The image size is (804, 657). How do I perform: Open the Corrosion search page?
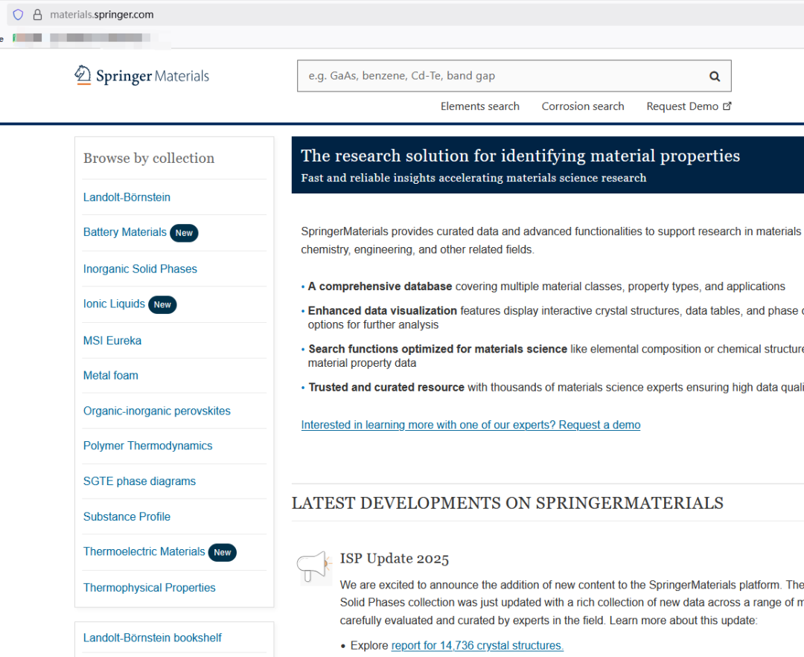pos(582,106)
